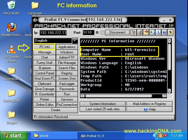This screenshot has height=140, width=188.
Task: Open ProConnective
Action: [67, 105]
